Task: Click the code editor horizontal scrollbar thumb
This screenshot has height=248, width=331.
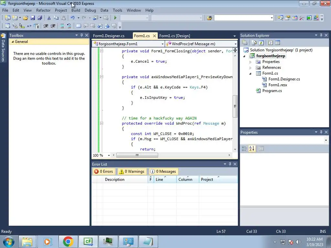Action: 137,155
